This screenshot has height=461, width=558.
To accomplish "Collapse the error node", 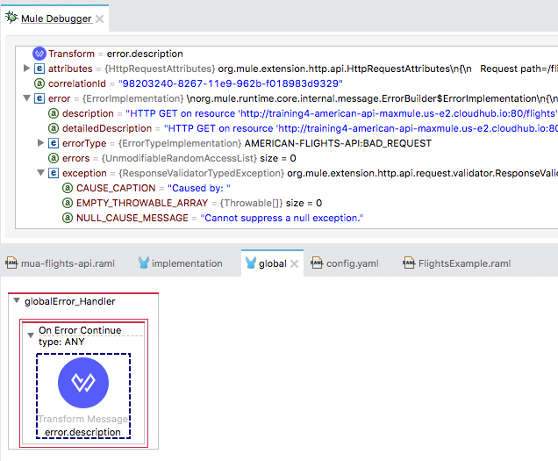I will 26,97.
